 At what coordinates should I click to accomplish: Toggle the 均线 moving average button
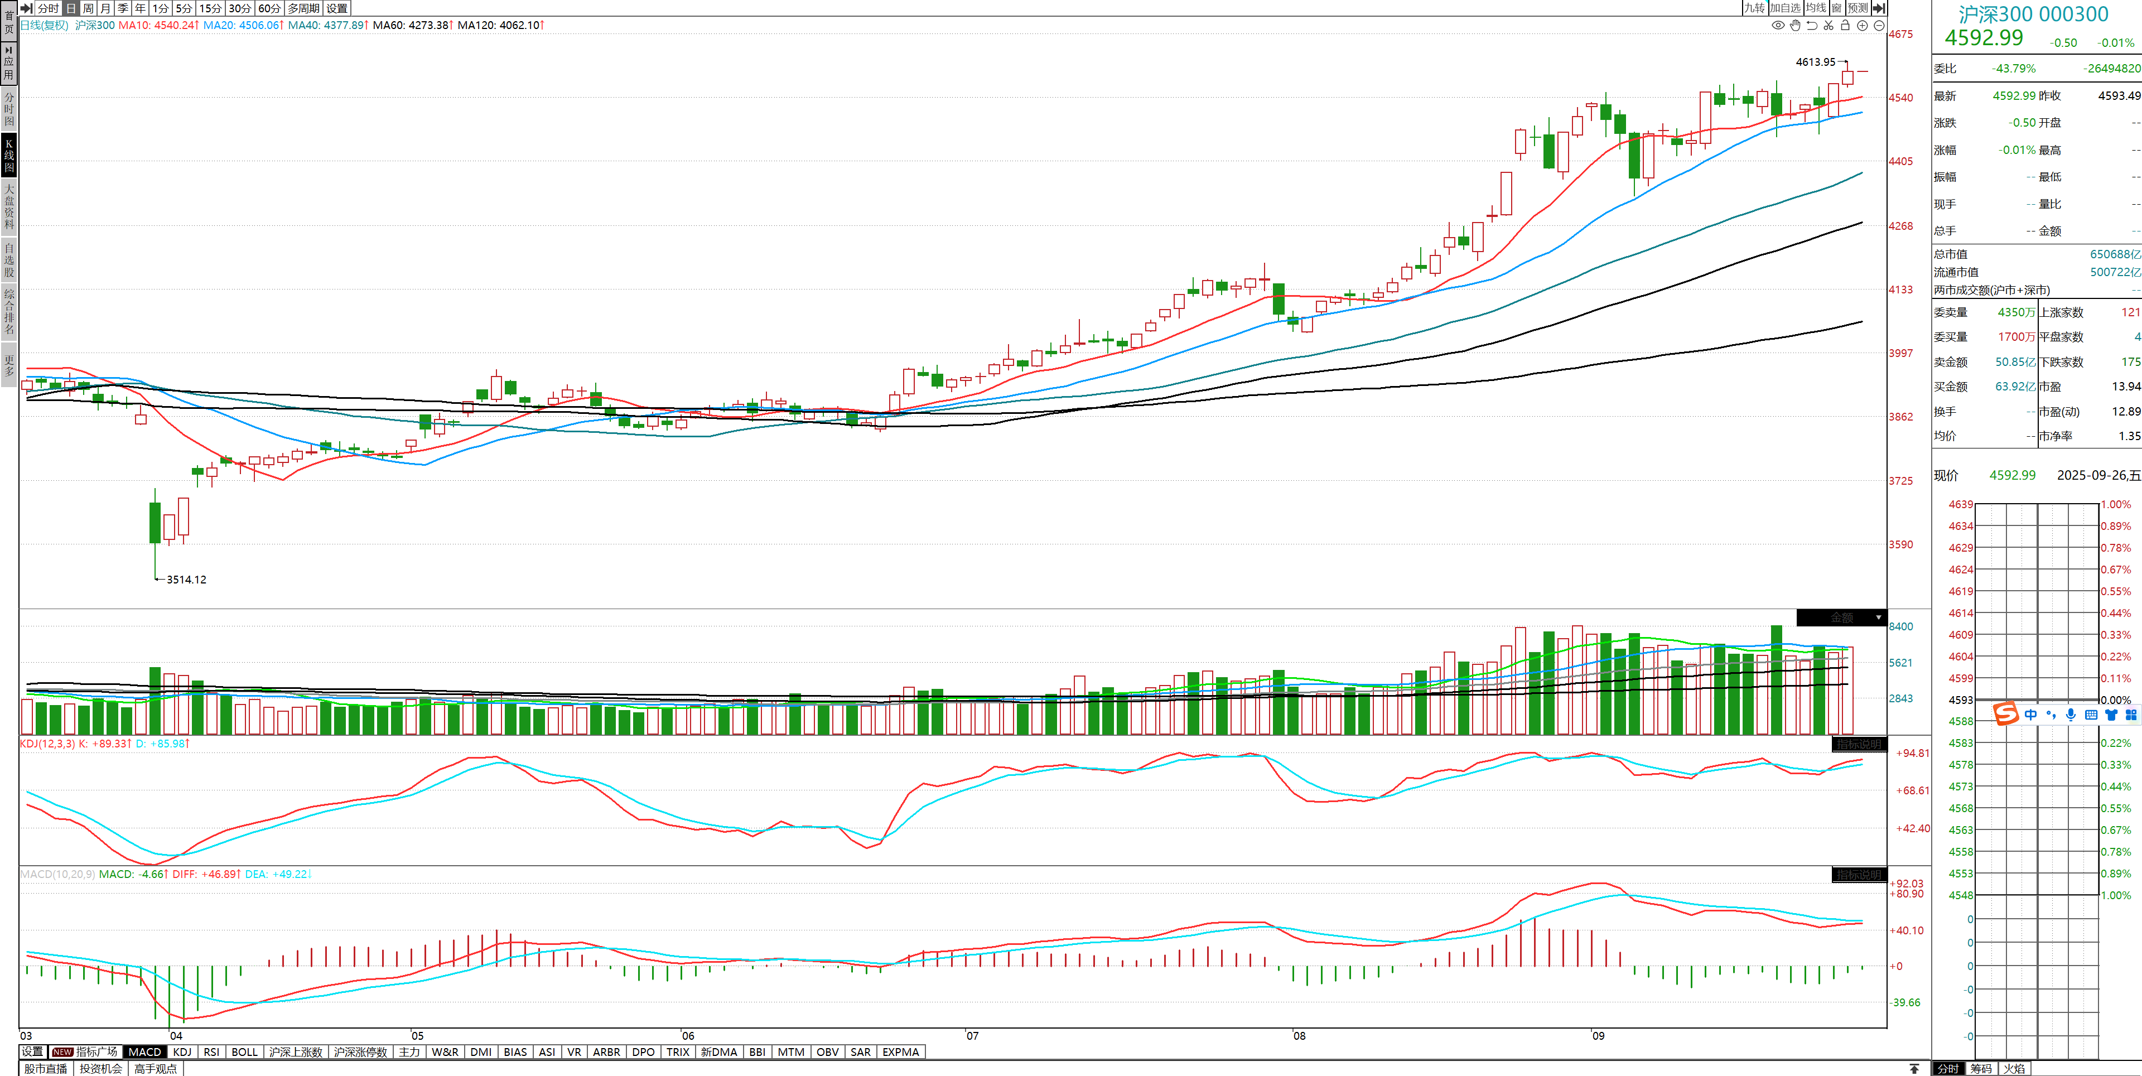[1816, 7]
